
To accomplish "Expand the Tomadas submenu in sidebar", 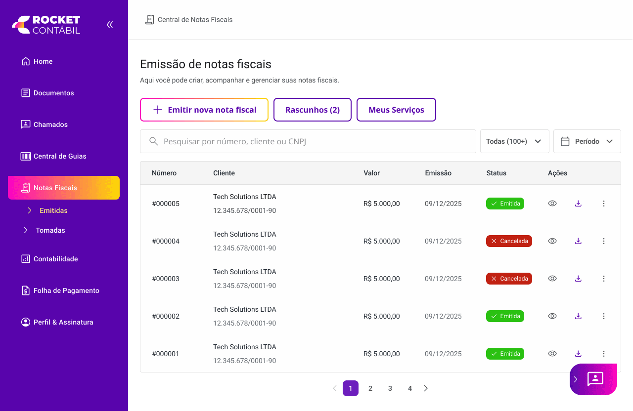I will tap(45, 230).
